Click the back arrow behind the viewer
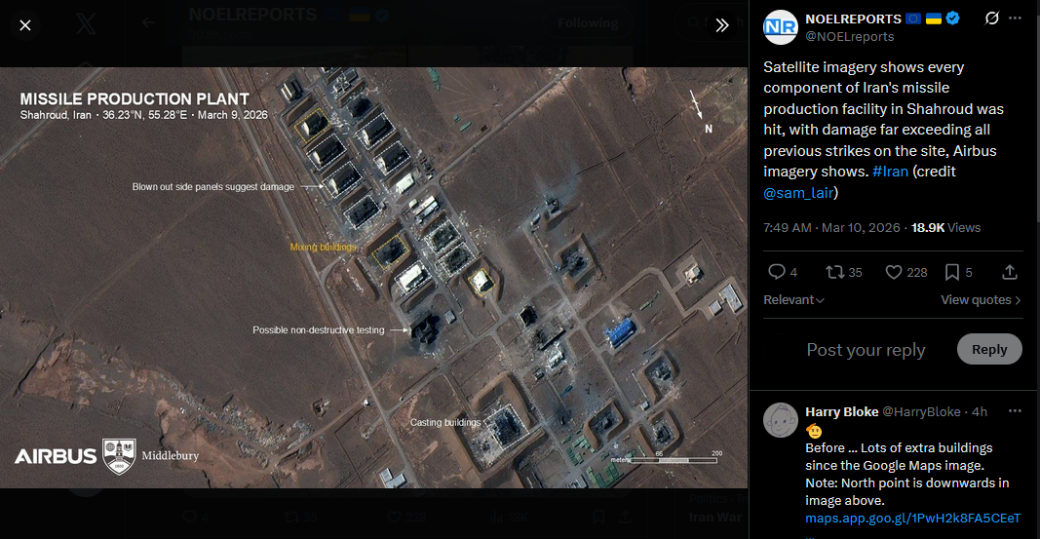1040x539 pixels. pos(148,22)
